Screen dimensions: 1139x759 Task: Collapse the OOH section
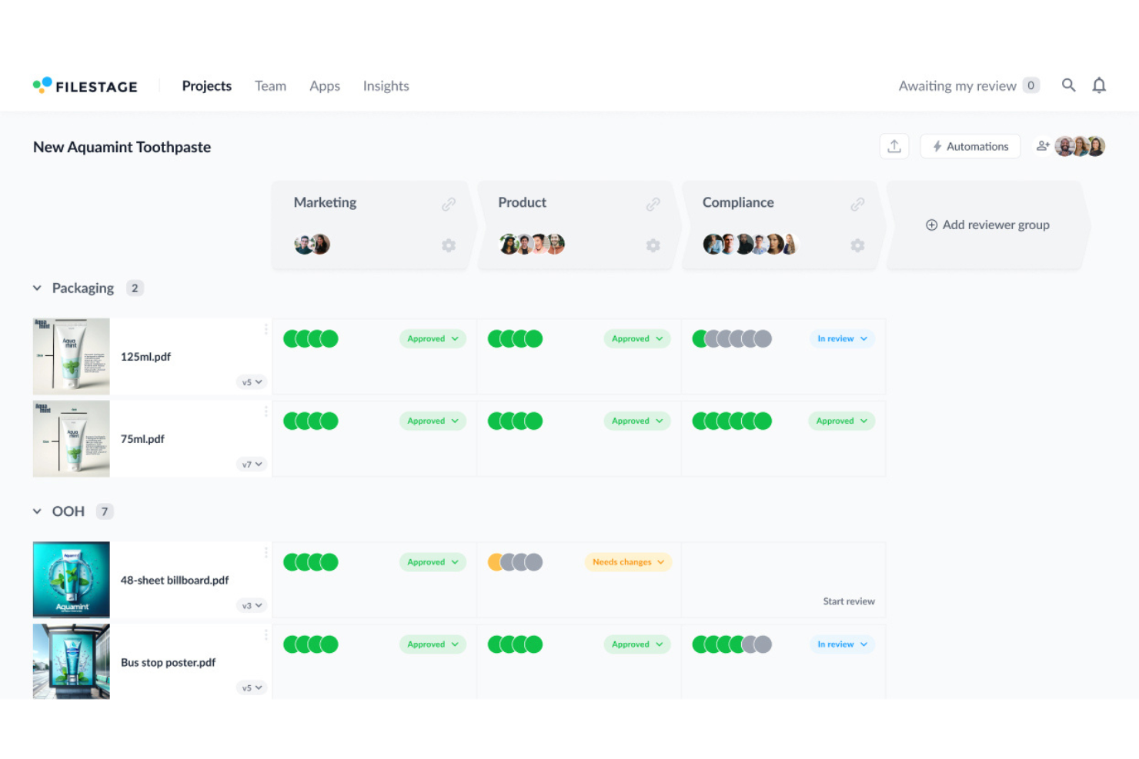(x=37, y=511)
